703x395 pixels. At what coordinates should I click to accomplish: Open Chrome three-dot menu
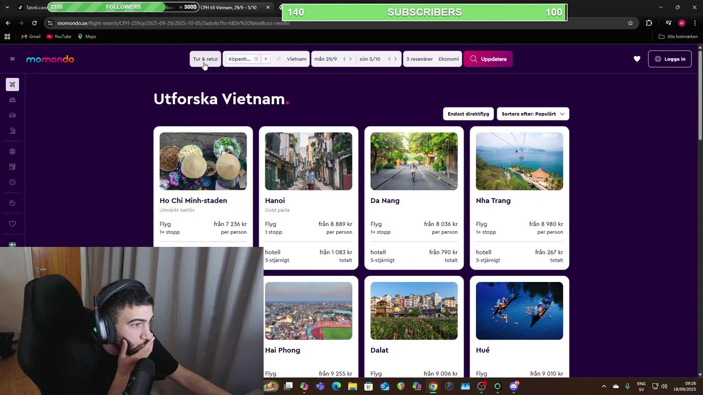click(x=695, y=23)
